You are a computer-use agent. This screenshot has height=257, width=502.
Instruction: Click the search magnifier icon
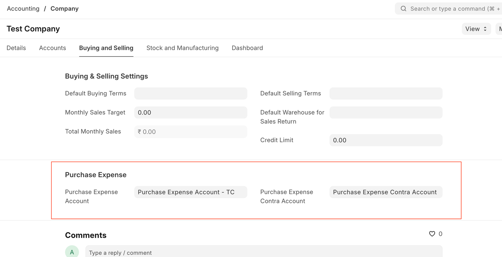(x=403, y=9)
